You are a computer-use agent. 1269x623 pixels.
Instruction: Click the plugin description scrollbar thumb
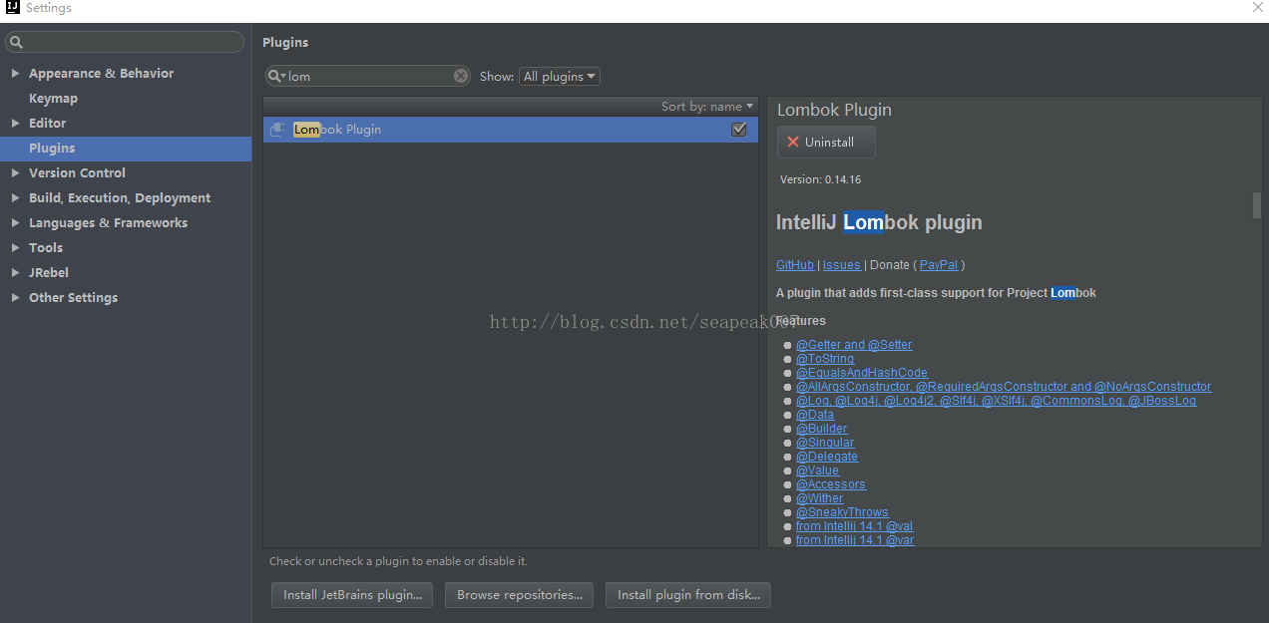click(1257, 204)
